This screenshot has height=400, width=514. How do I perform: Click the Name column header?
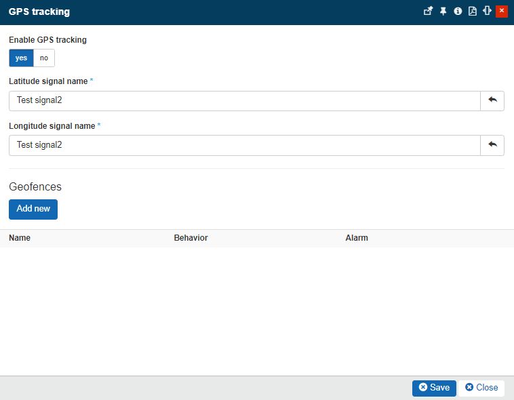20,238
